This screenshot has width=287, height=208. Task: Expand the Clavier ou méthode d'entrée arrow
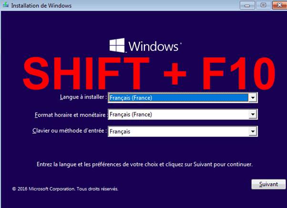253,131
